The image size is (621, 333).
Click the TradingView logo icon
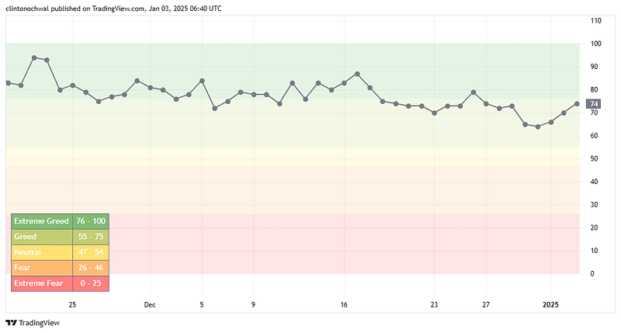[x=11, y=322]
